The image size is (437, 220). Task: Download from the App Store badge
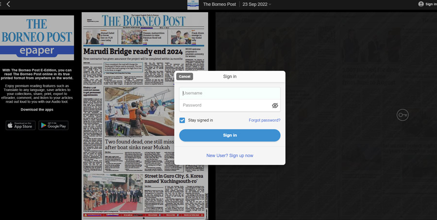pos(20,126)
